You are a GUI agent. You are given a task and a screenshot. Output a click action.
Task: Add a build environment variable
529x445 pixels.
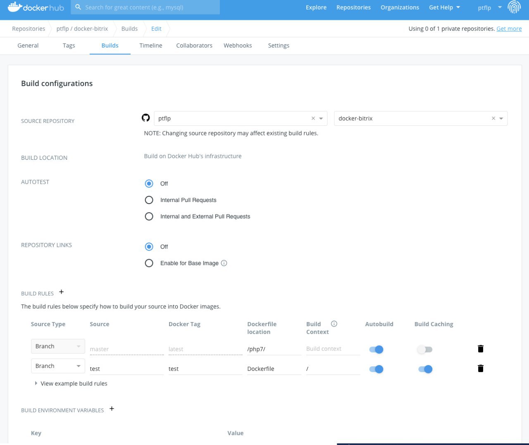(112, 409)
